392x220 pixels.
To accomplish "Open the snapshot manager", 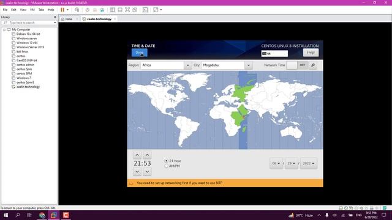I will point(102,10).
